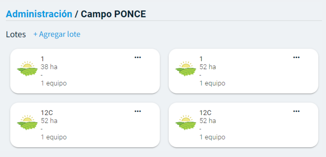This screenshot has height=157, width=326.
Task: Select the Campo PONCE breadcrumb title
Action: [x=113, y=14]
